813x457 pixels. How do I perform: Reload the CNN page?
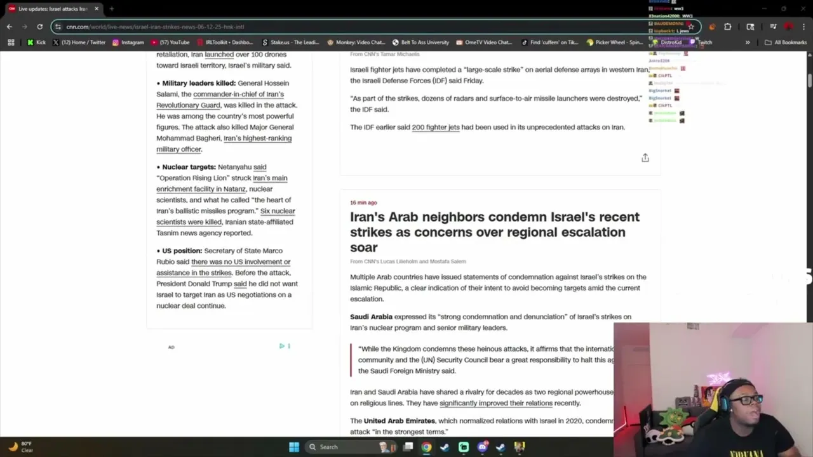(x=39, y=27)
